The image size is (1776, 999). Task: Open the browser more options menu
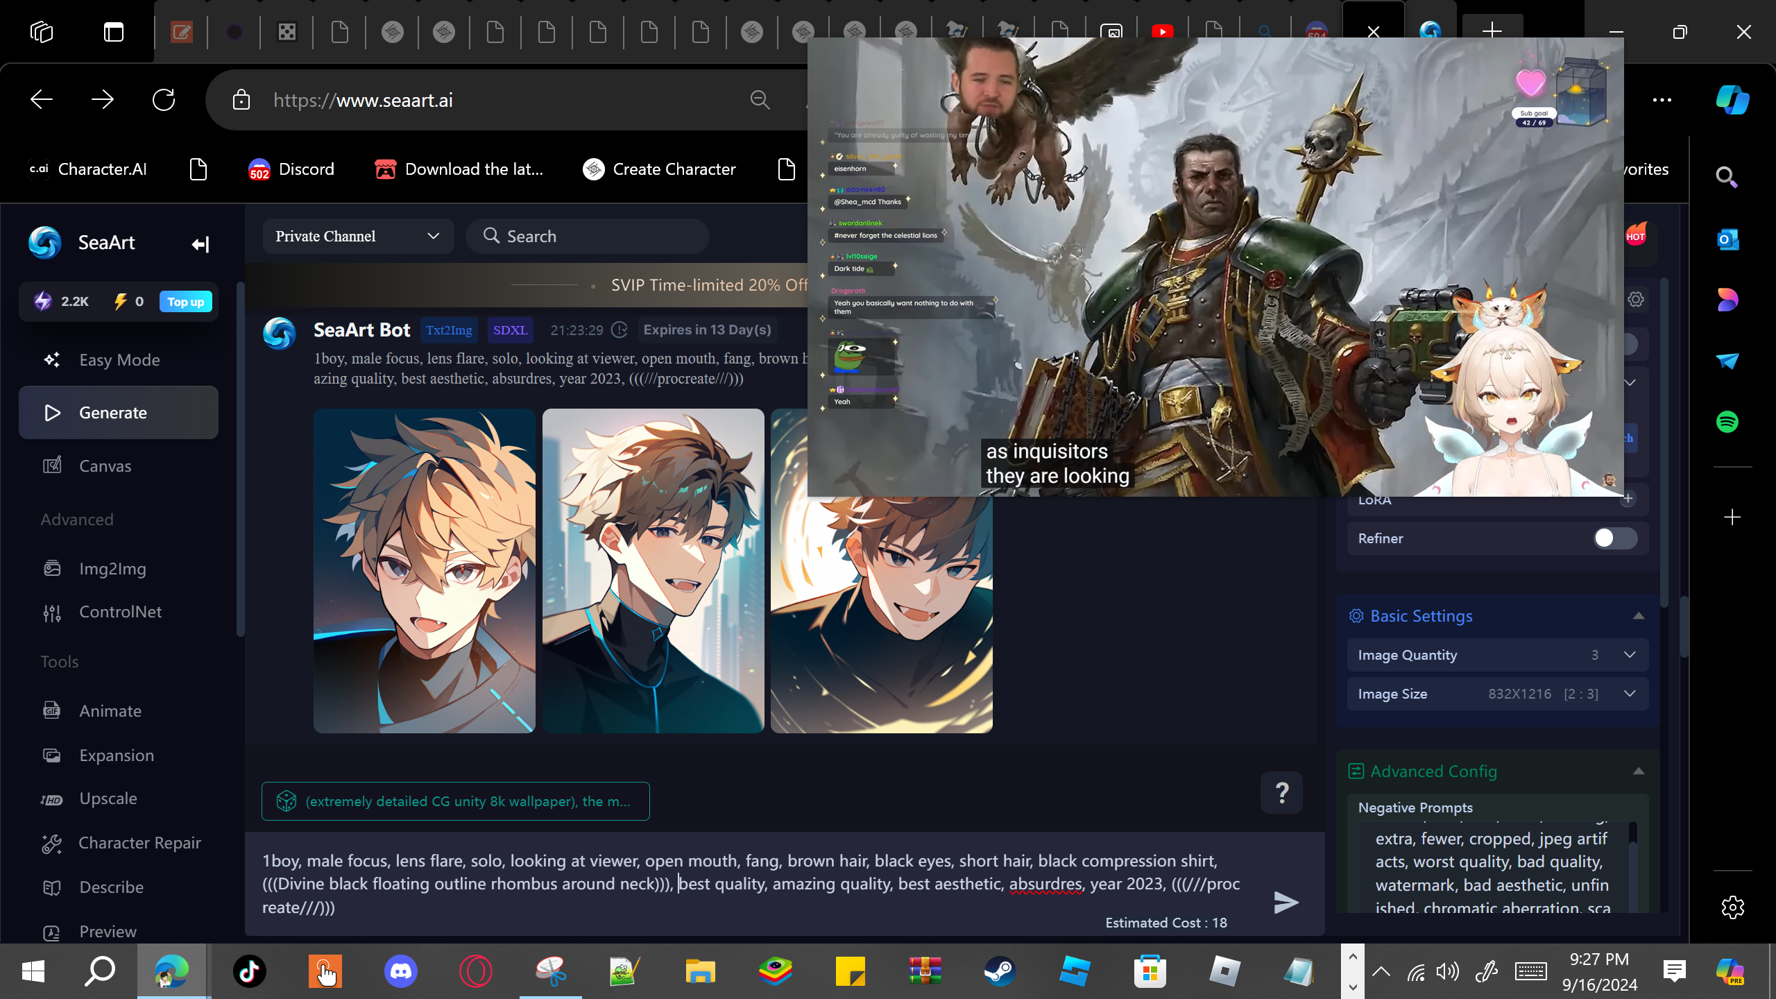pos(1662,100)
